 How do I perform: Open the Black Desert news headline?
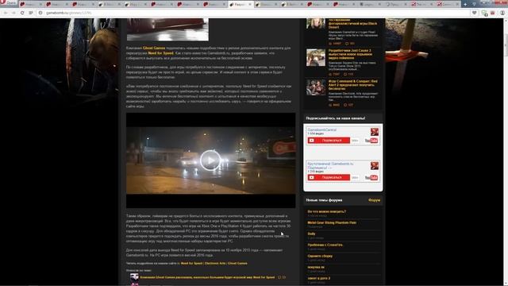[x=352, y=23]
